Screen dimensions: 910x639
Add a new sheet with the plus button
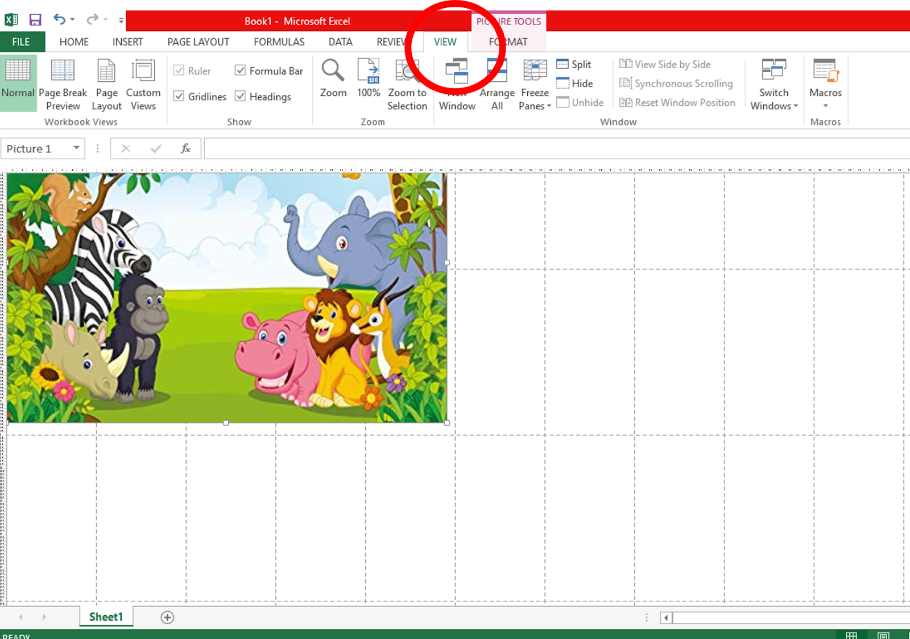point(166,617)
